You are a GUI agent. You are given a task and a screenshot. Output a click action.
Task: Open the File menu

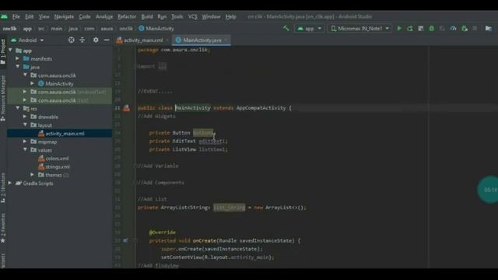tap(16, 16)
